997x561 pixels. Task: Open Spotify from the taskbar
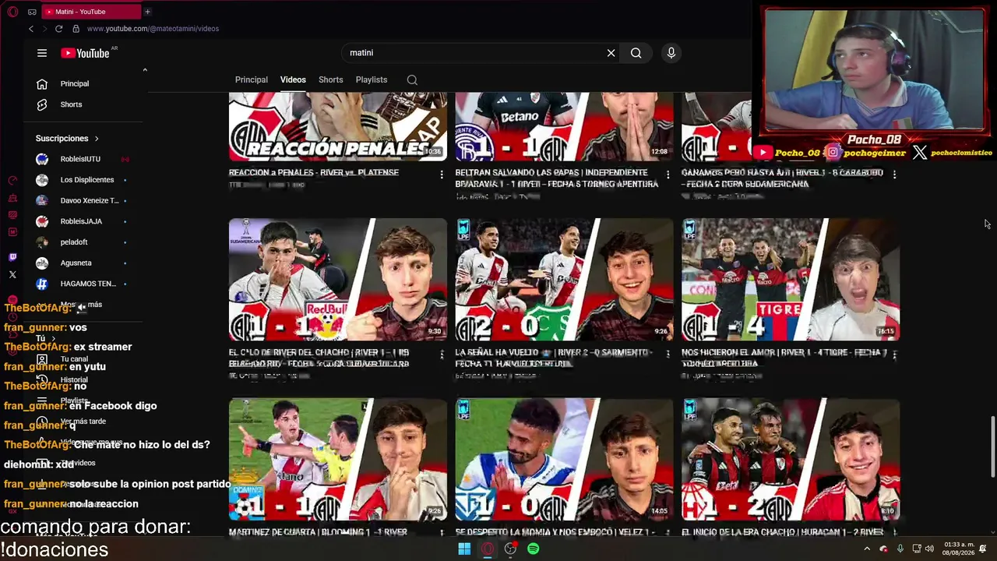pos(533,549)
